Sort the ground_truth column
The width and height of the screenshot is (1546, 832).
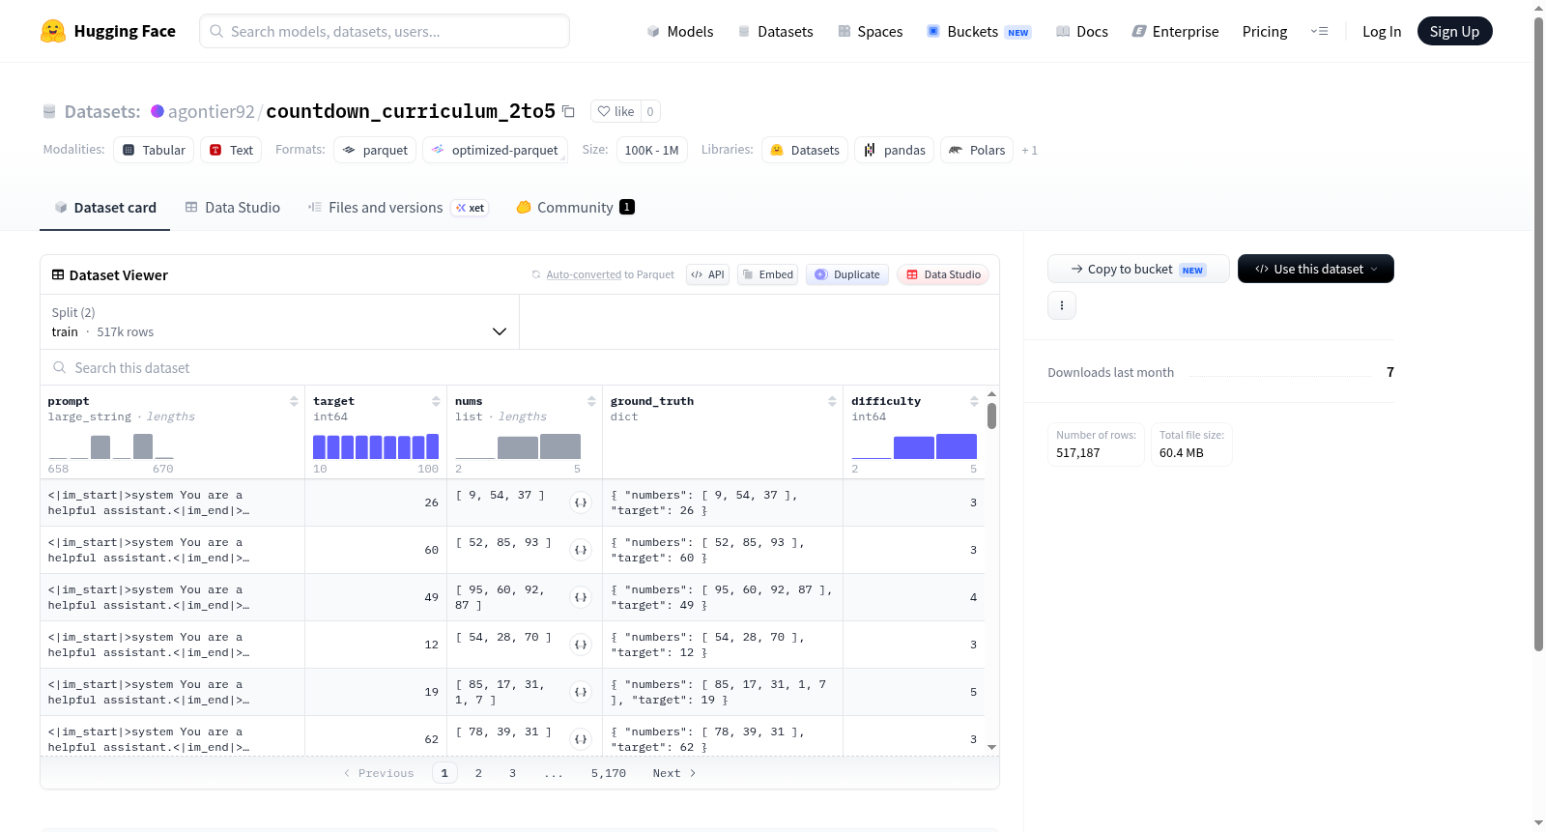(832, 401)
